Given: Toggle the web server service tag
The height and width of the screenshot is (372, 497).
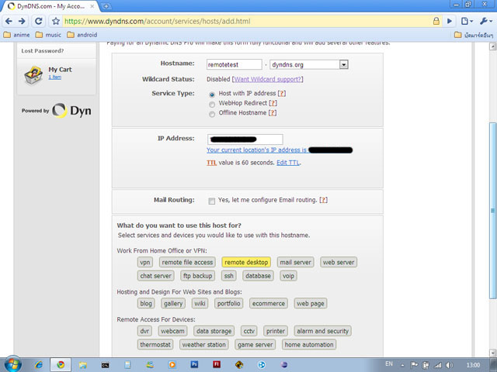Looking at the screenshot, I should 339,262.
